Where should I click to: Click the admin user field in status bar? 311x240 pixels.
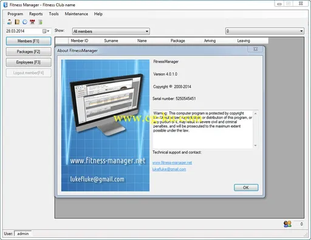23,233
